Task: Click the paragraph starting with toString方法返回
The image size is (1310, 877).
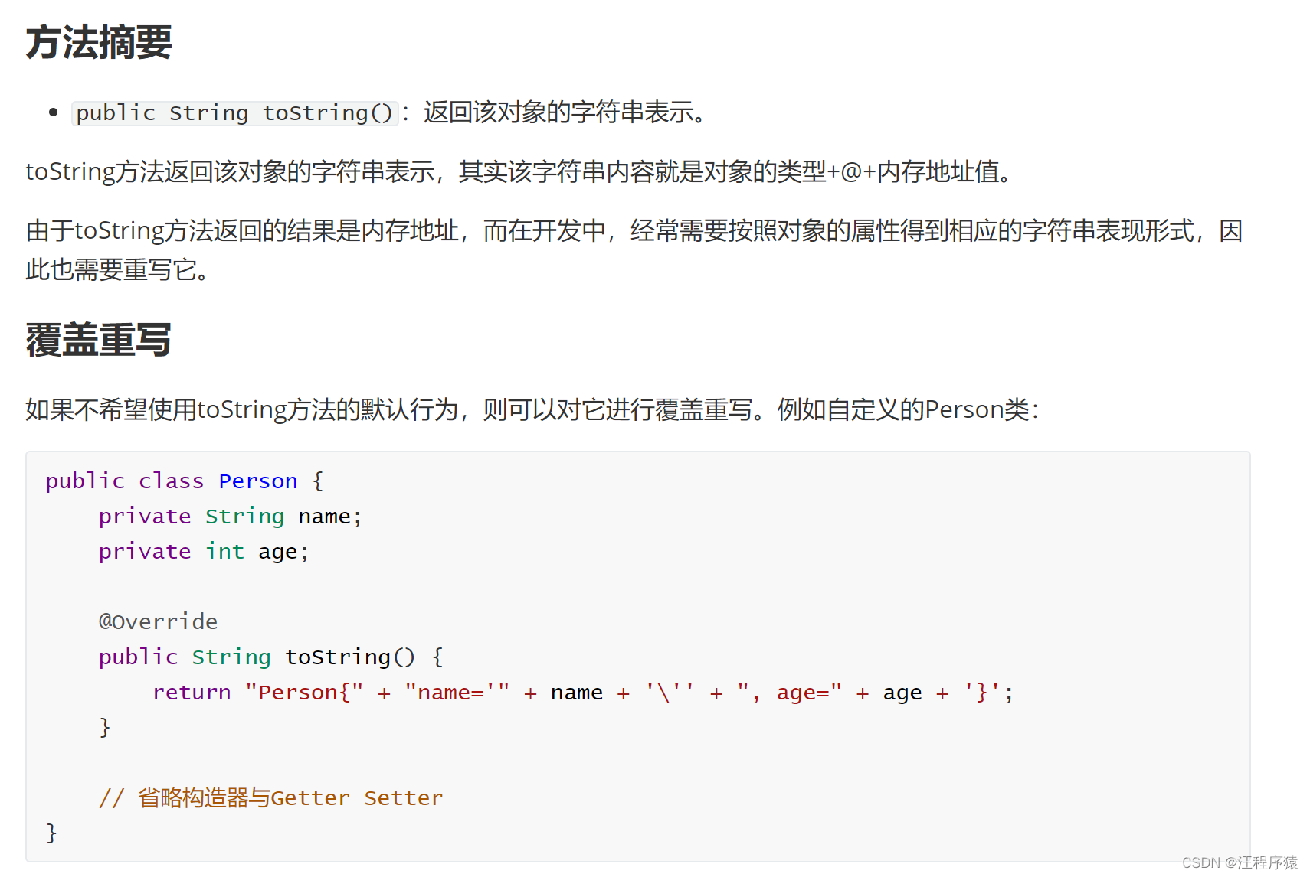Action: [x=521, y=171]
